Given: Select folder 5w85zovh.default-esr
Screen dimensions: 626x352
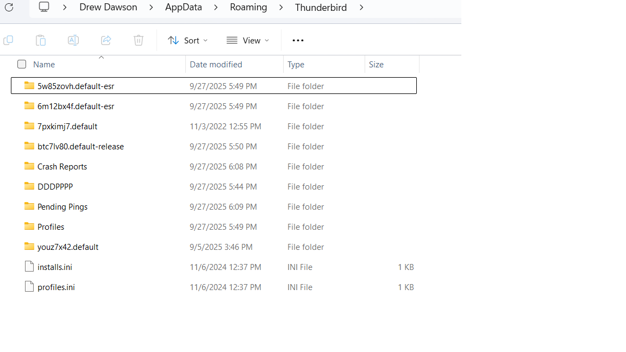Looking at the screenshot, I should [214, 86].
